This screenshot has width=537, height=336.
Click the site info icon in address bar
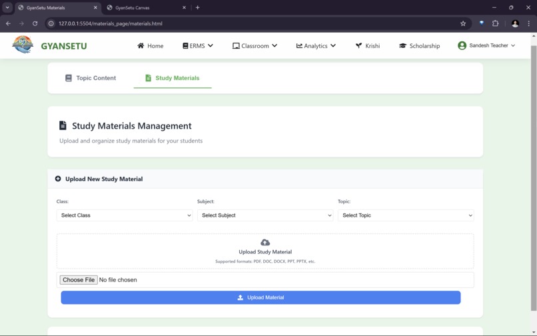tap(51, 23)
